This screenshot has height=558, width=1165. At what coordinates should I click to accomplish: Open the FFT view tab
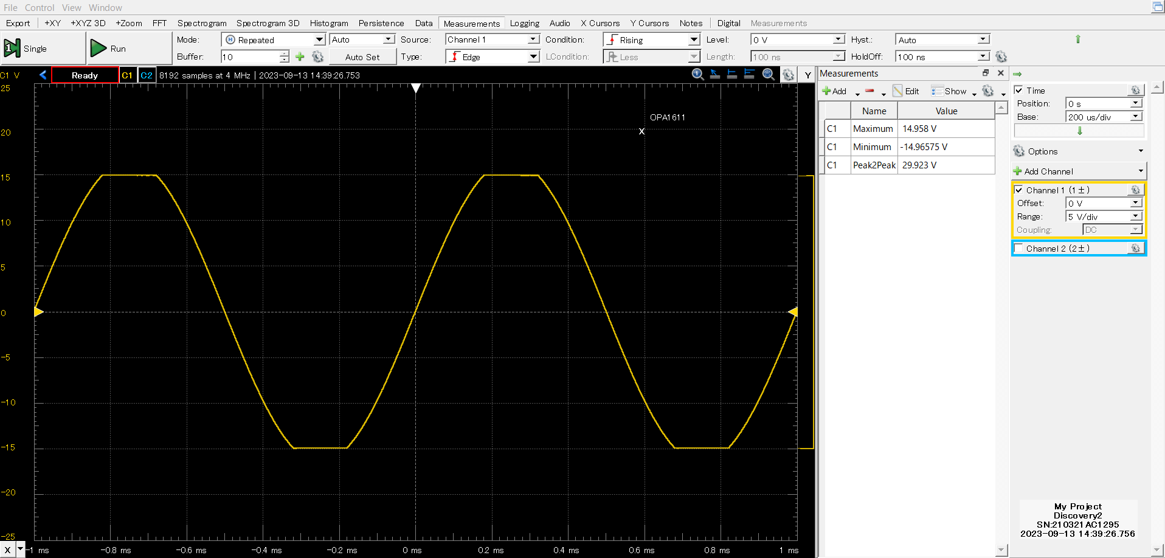(x=159, y=23)
